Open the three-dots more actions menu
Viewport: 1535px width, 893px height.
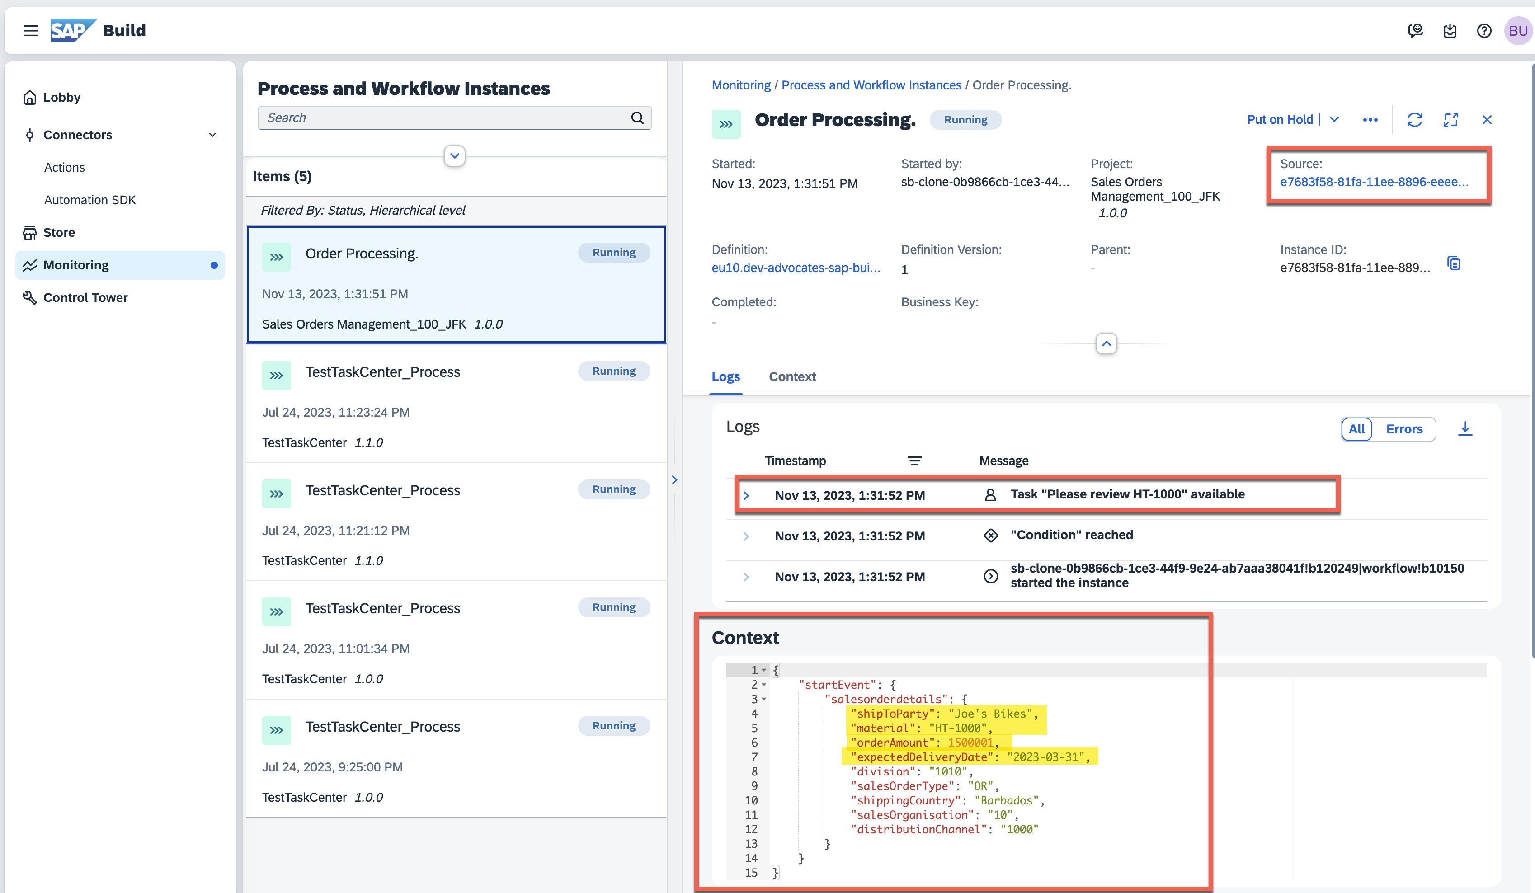point(1370,119)
